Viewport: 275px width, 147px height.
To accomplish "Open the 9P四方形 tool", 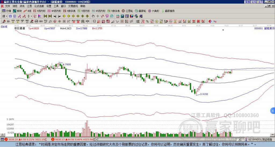I will pos(54,11).
